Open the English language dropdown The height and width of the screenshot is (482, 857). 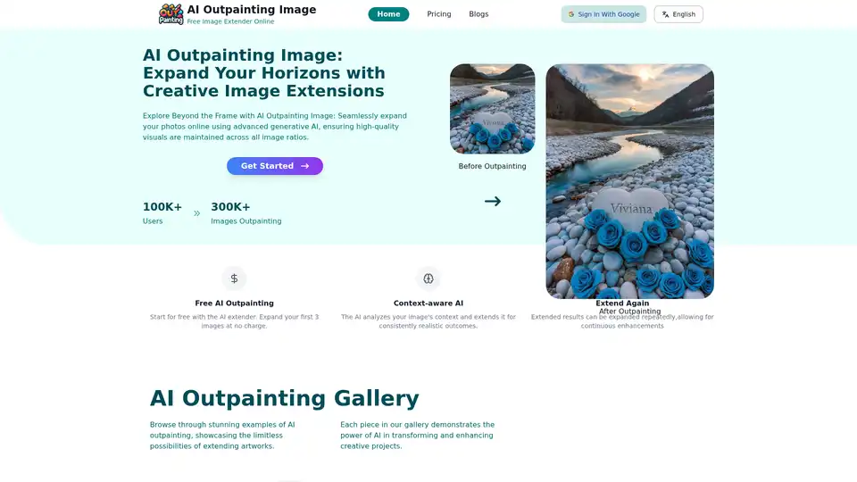click(x=678, y=14)
